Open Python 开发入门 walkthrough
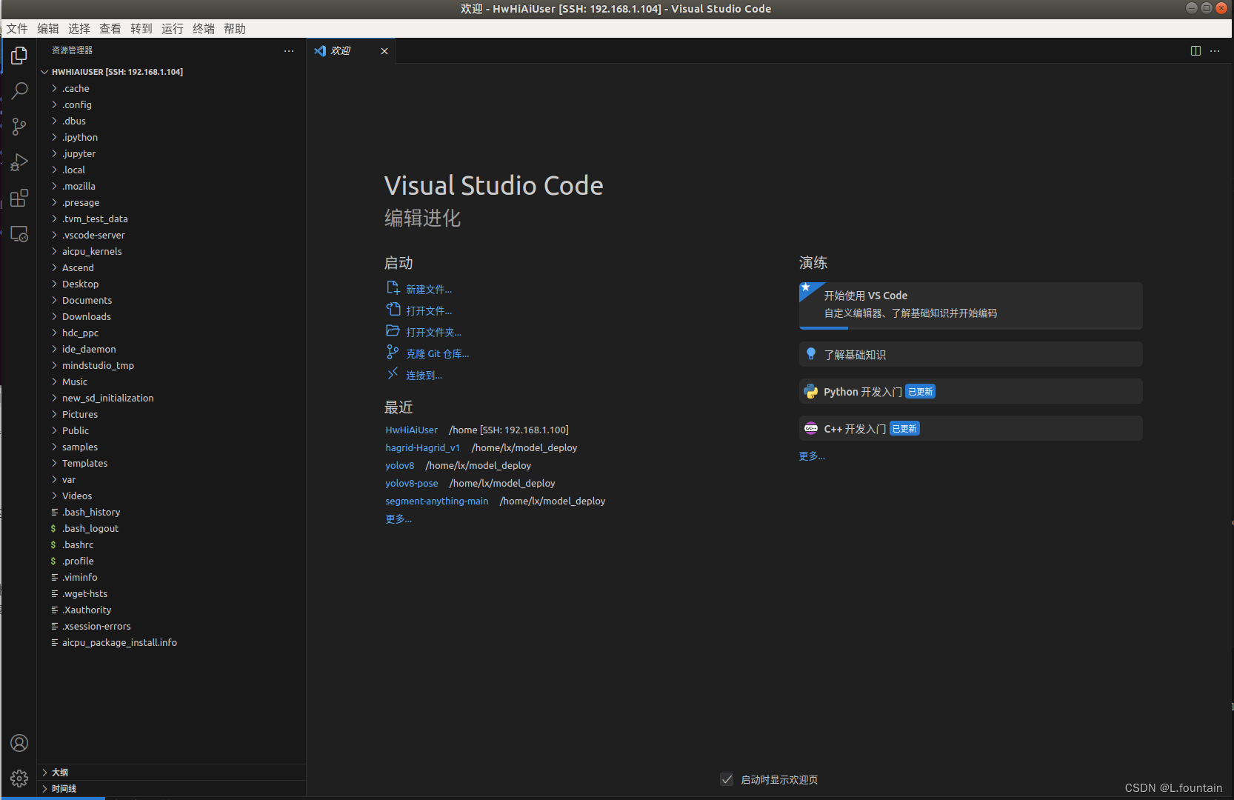 point(970,391)
